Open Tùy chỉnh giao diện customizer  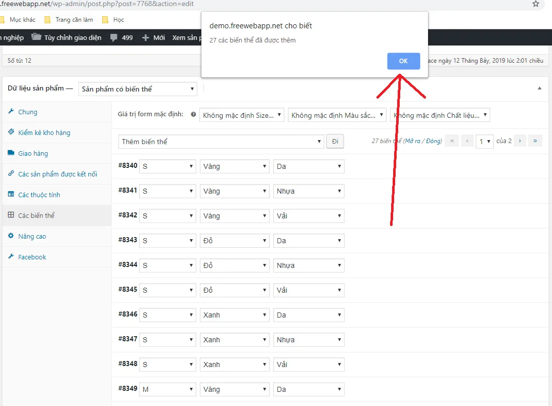click(66, 37)
